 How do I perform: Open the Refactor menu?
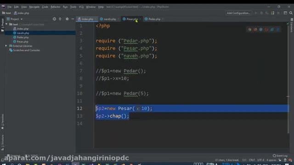56,7
